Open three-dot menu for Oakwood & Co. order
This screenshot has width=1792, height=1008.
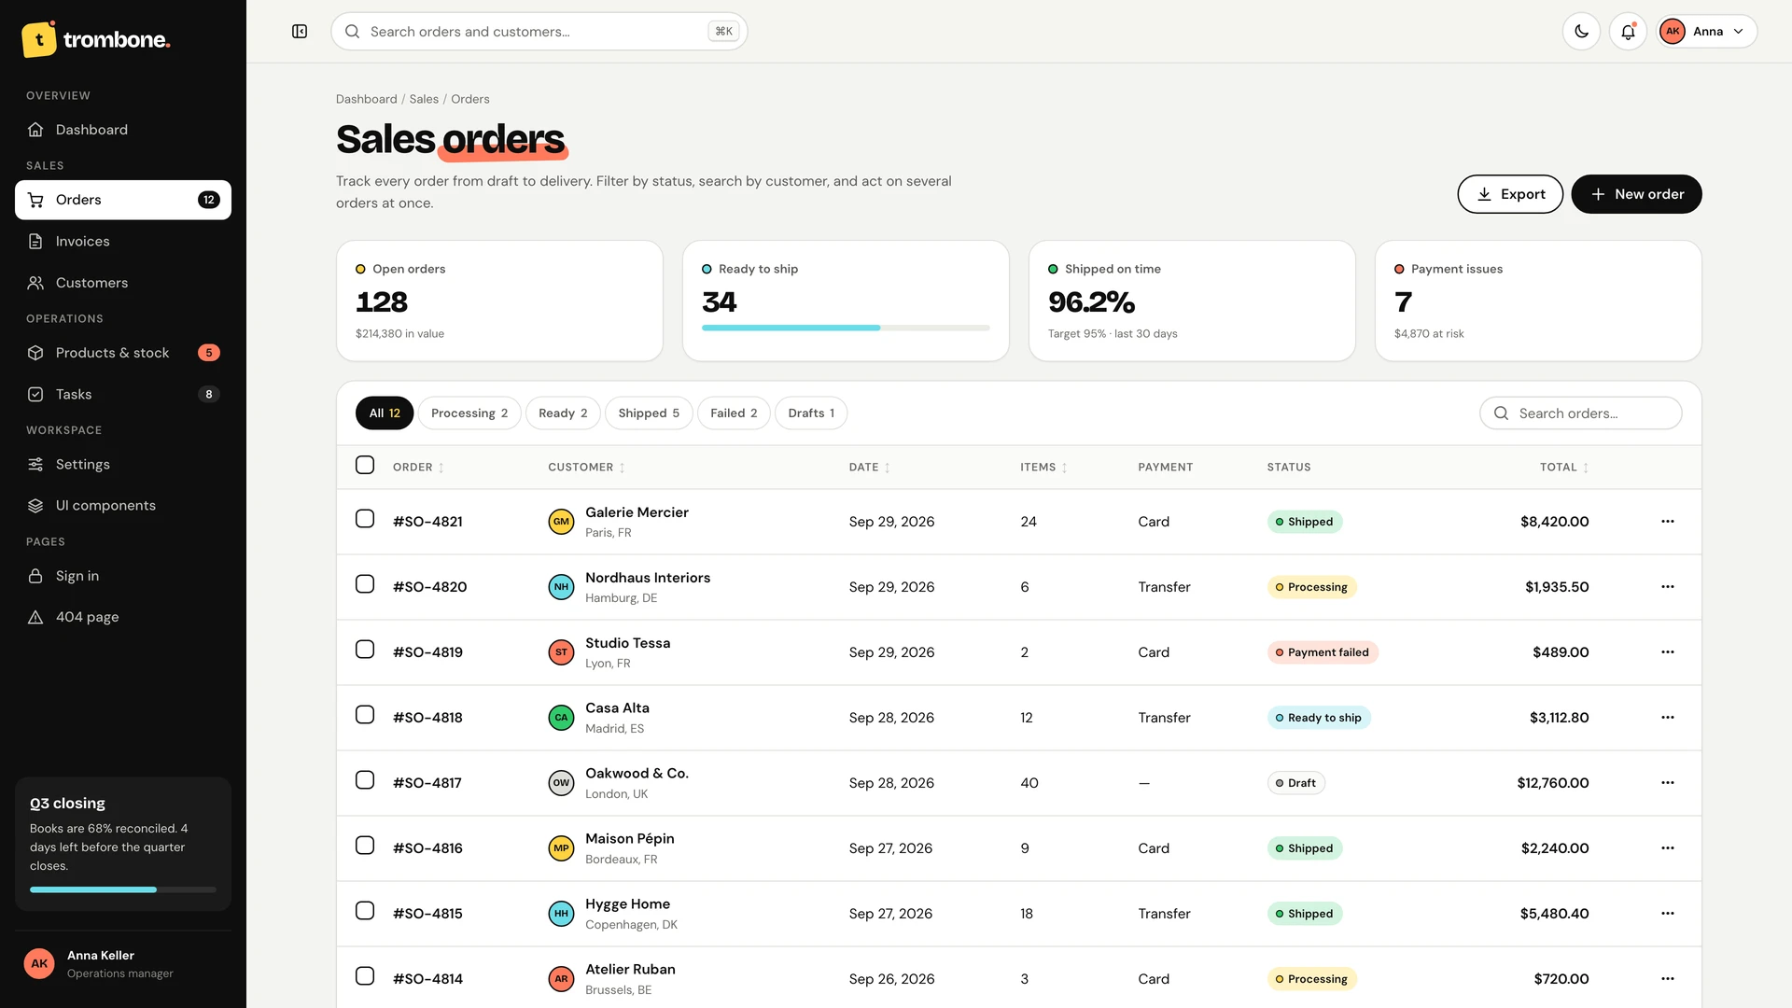point(1668,783)
